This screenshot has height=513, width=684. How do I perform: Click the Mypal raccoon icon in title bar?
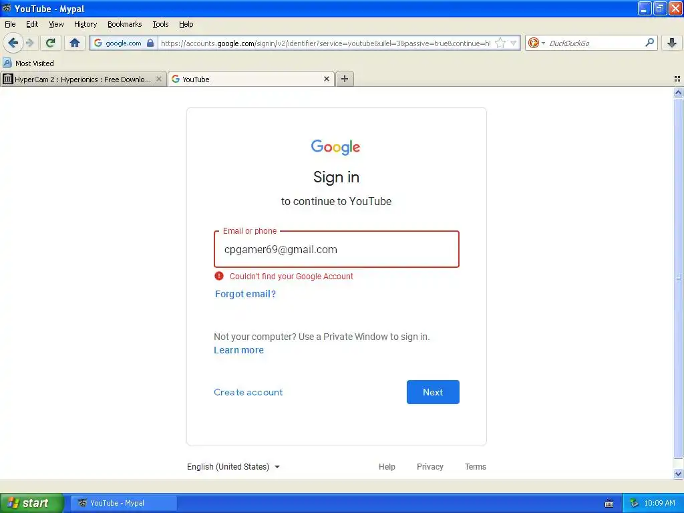(6, 8)
